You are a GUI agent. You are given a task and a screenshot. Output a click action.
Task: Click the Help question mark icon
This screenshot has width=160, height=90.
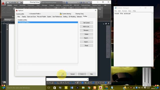(89, 2)
